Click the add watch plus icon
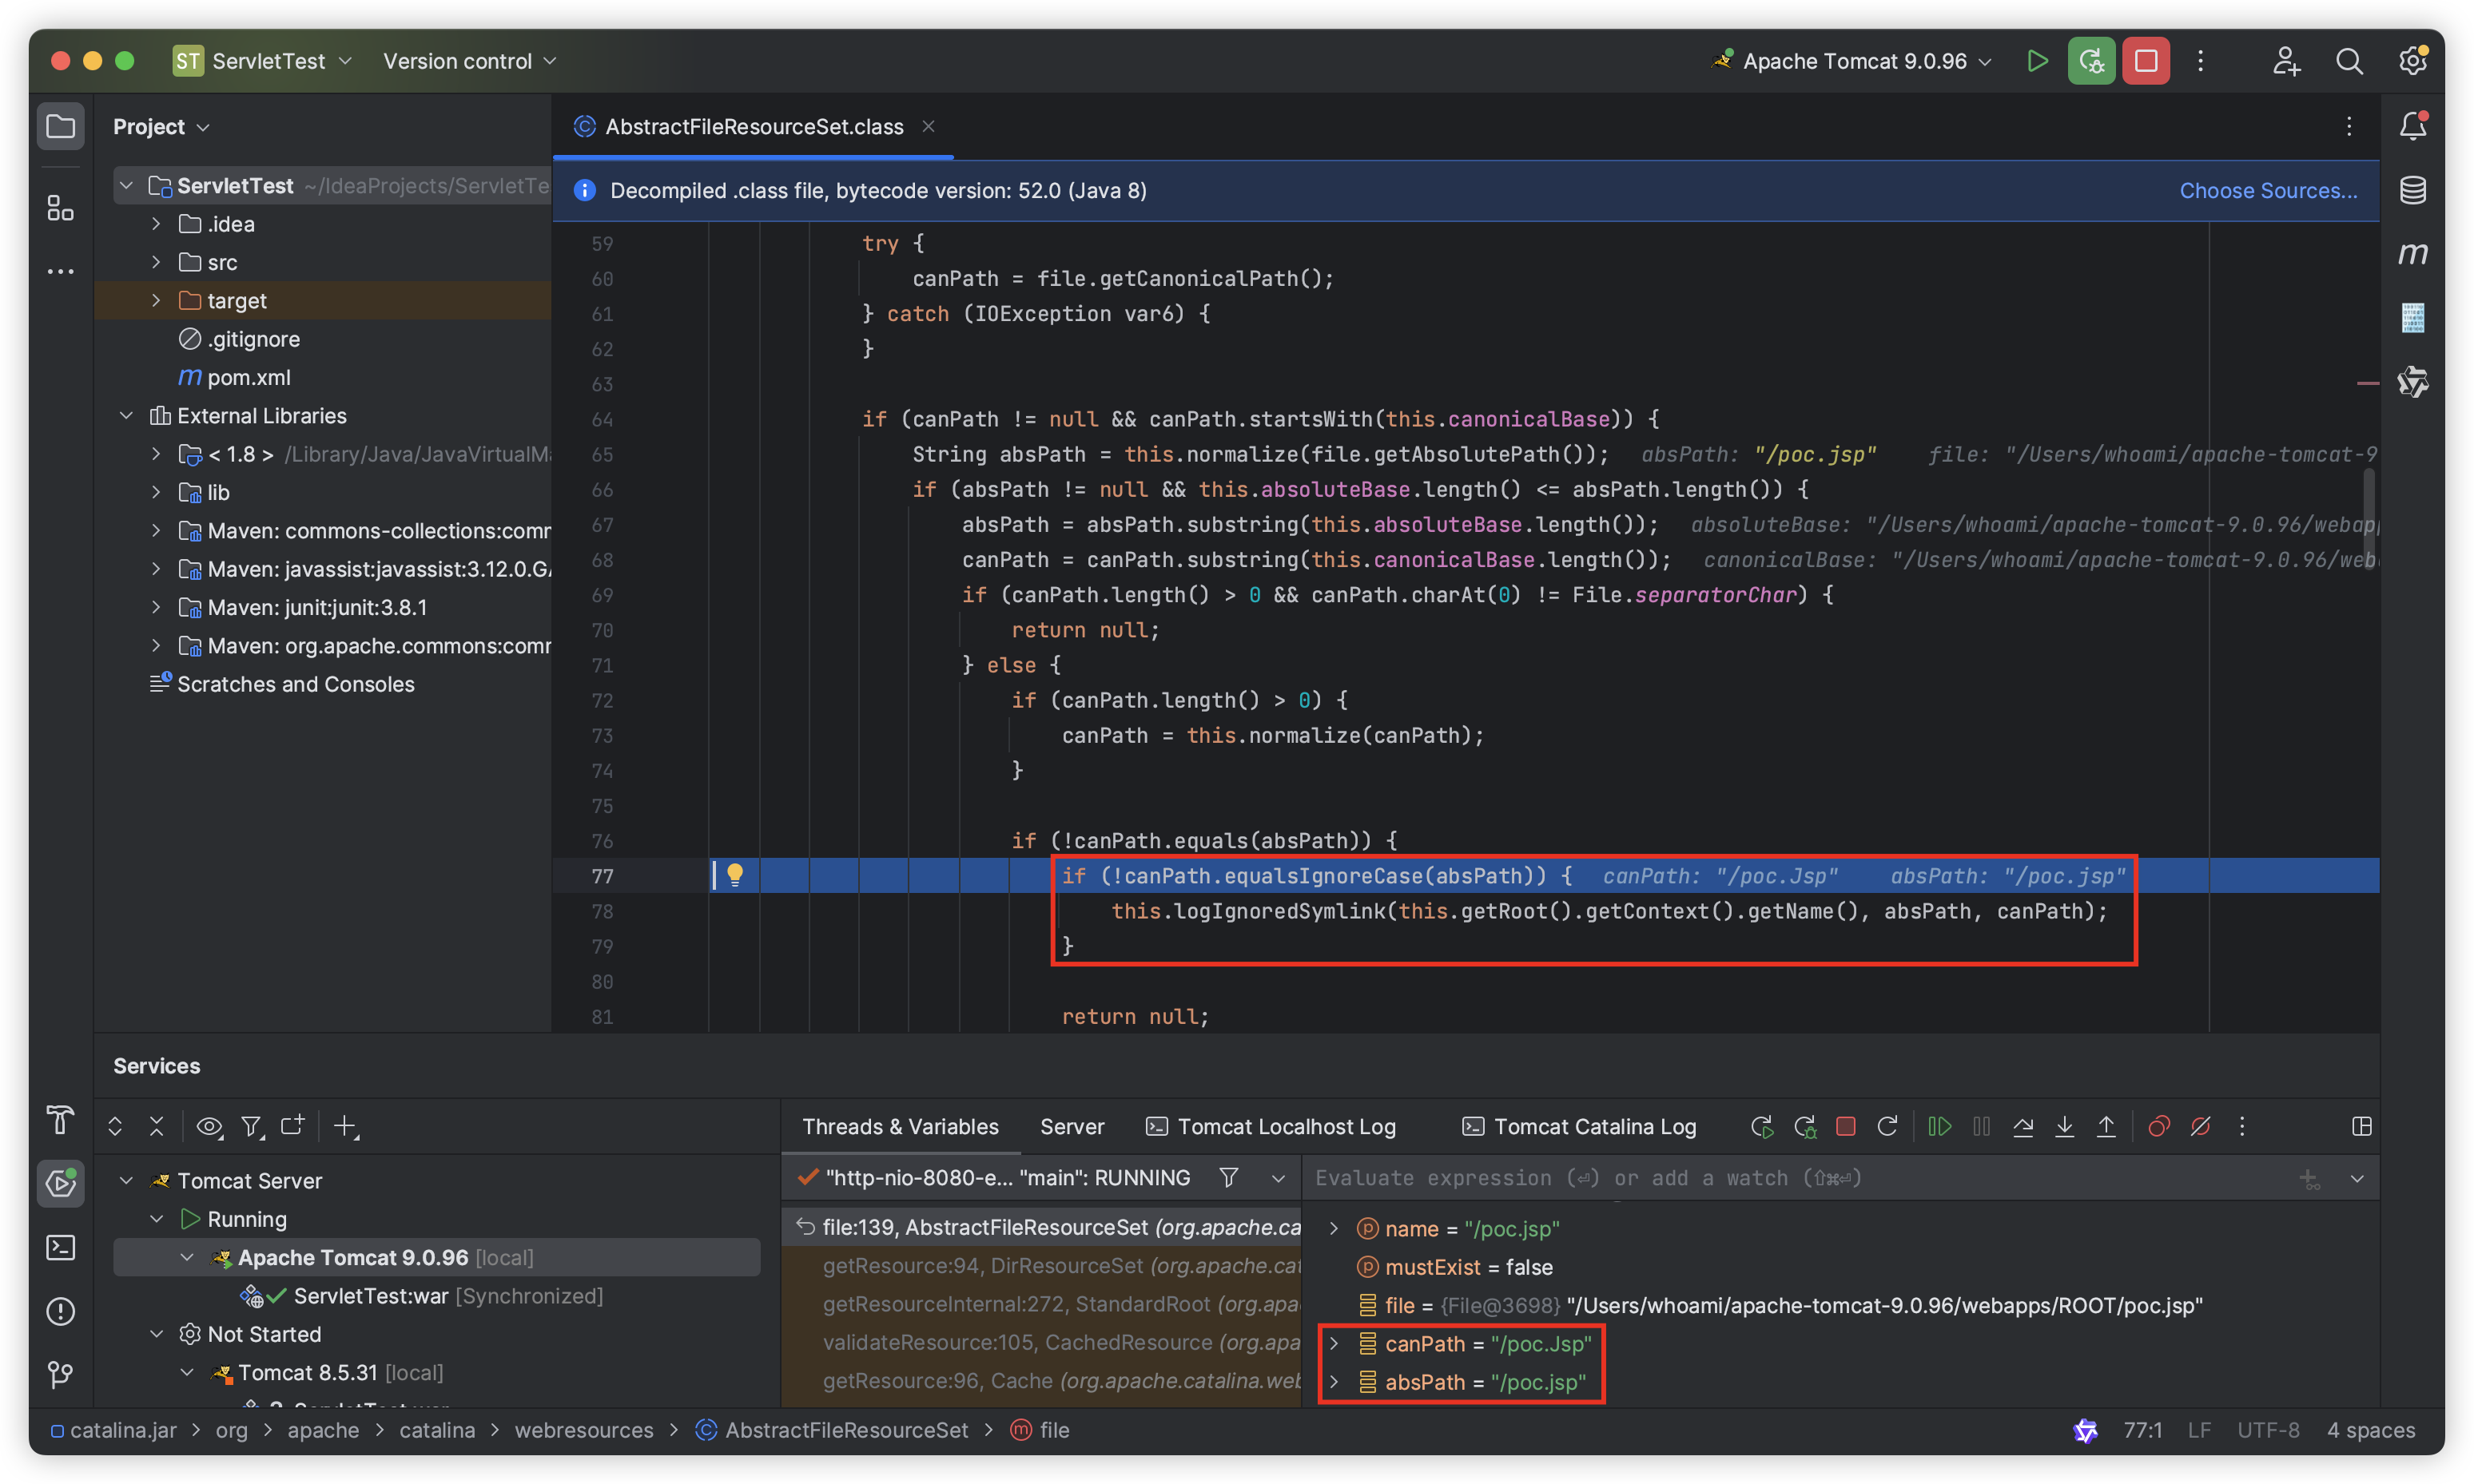 tap(2309, 1179)
